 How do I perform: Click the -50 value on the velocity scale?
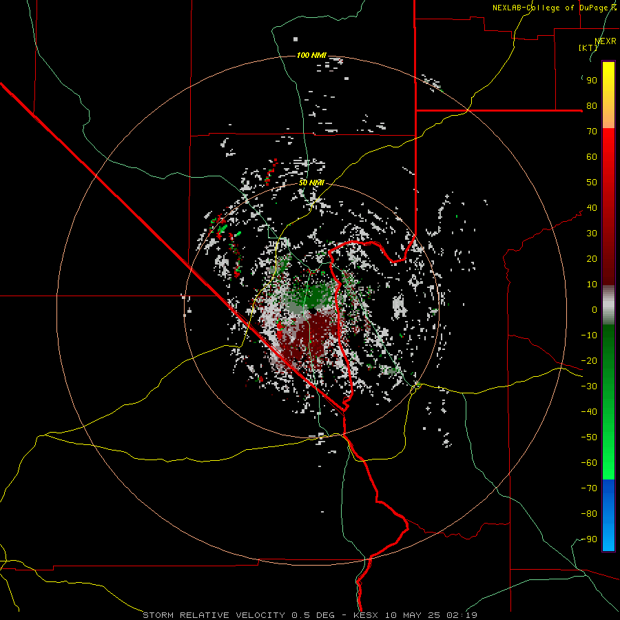coord(589,437)
